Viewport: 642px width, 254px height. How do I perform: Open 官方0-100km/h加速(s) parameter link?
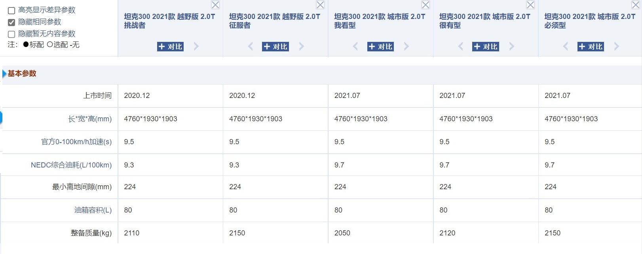click(x=76, y=142)
